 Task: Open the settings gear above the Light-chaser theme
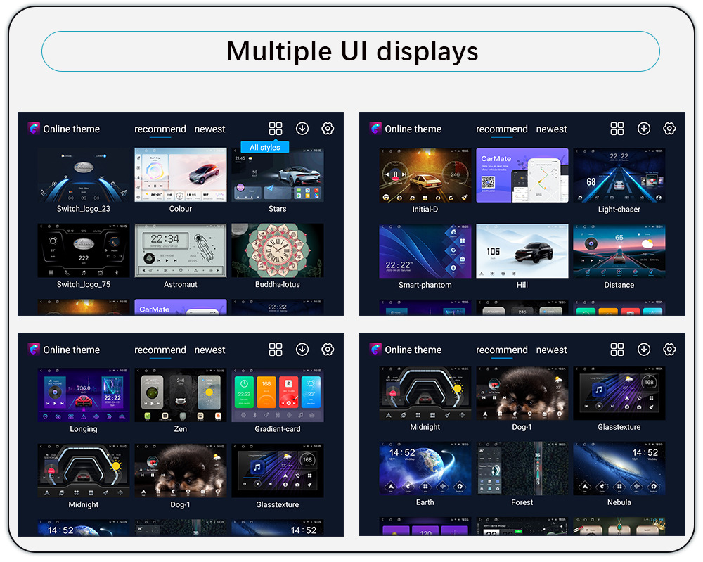pos(669,129)
